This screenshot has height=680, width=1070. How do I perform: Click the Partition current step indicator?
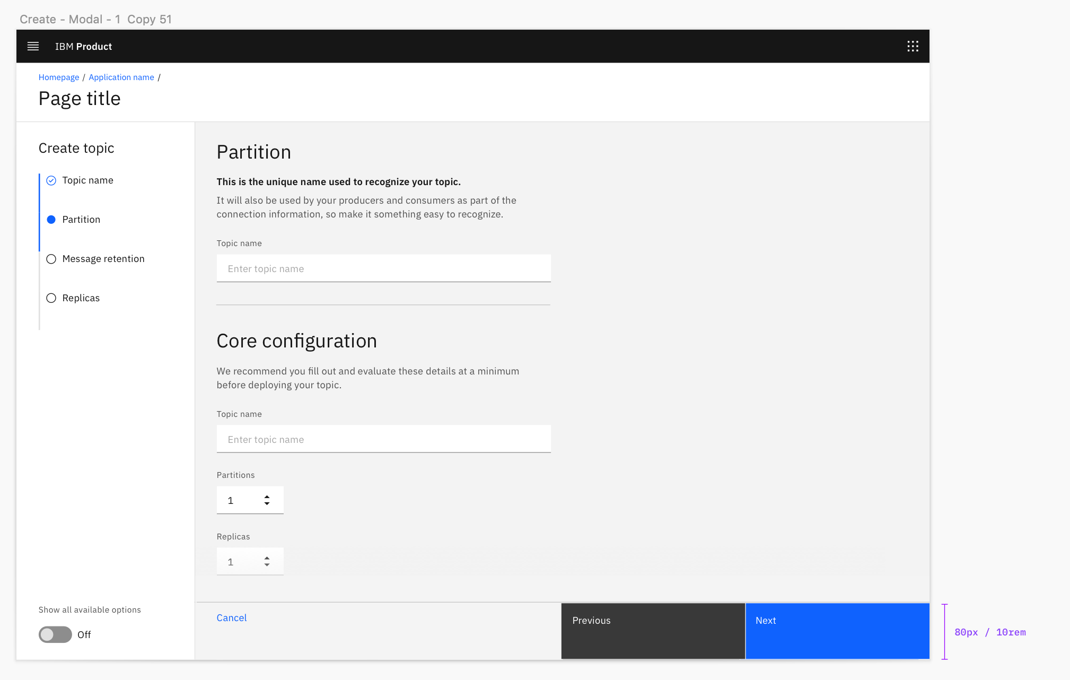pyautogui.click(x=51, y=220)
